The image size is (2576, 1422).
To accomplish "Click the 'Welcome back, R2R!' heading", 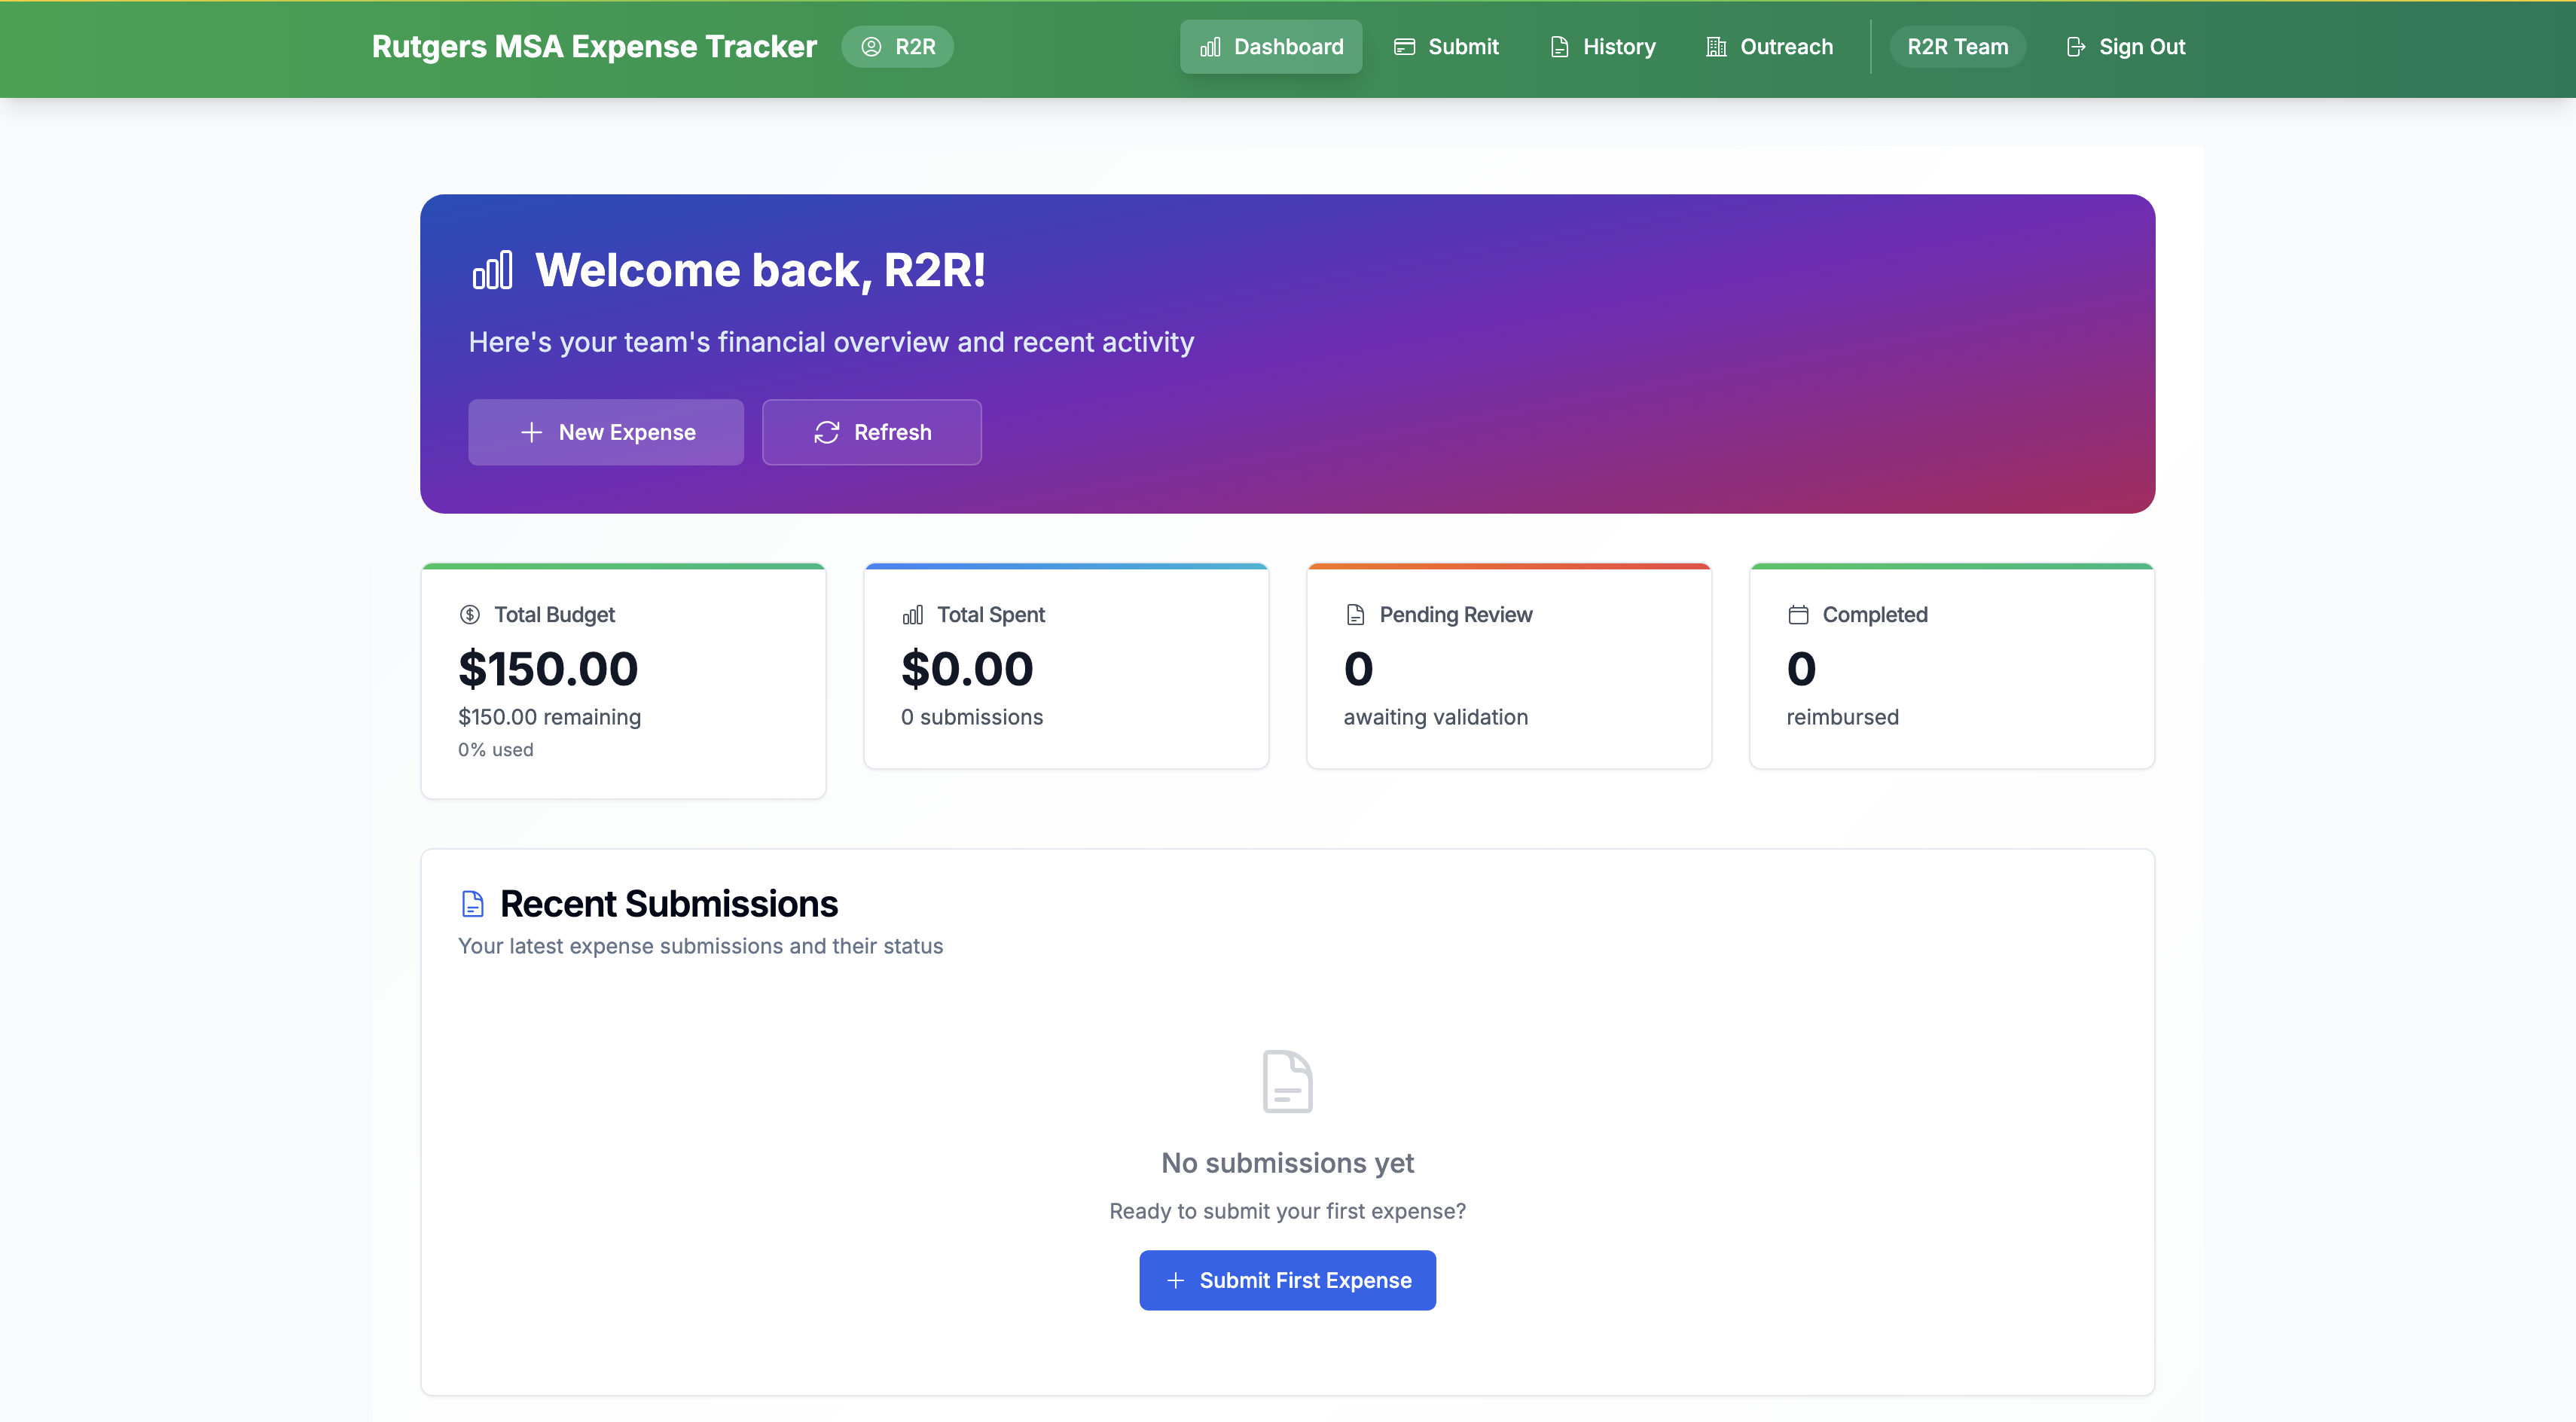I will 760,270.
